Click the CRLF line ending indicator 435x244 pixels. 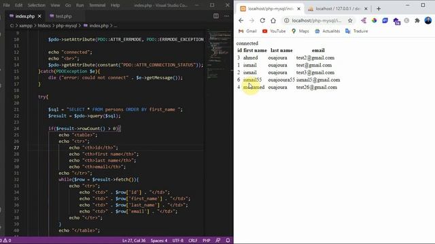(x=193, y=241)
